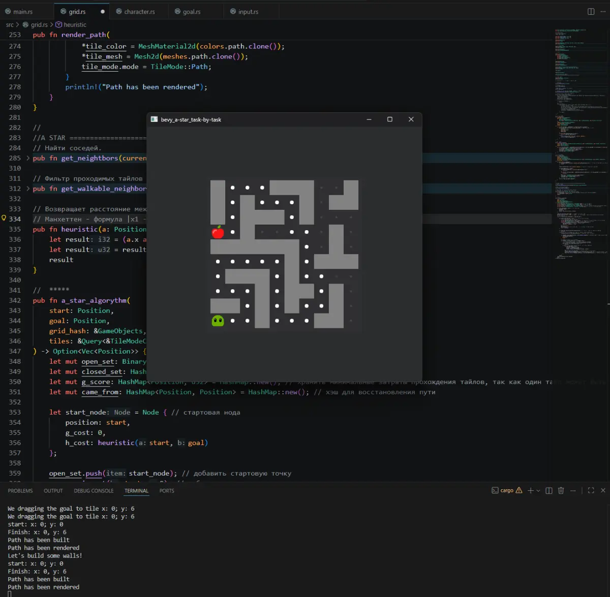Click the lightbulb code action icon

pos(4,218)
